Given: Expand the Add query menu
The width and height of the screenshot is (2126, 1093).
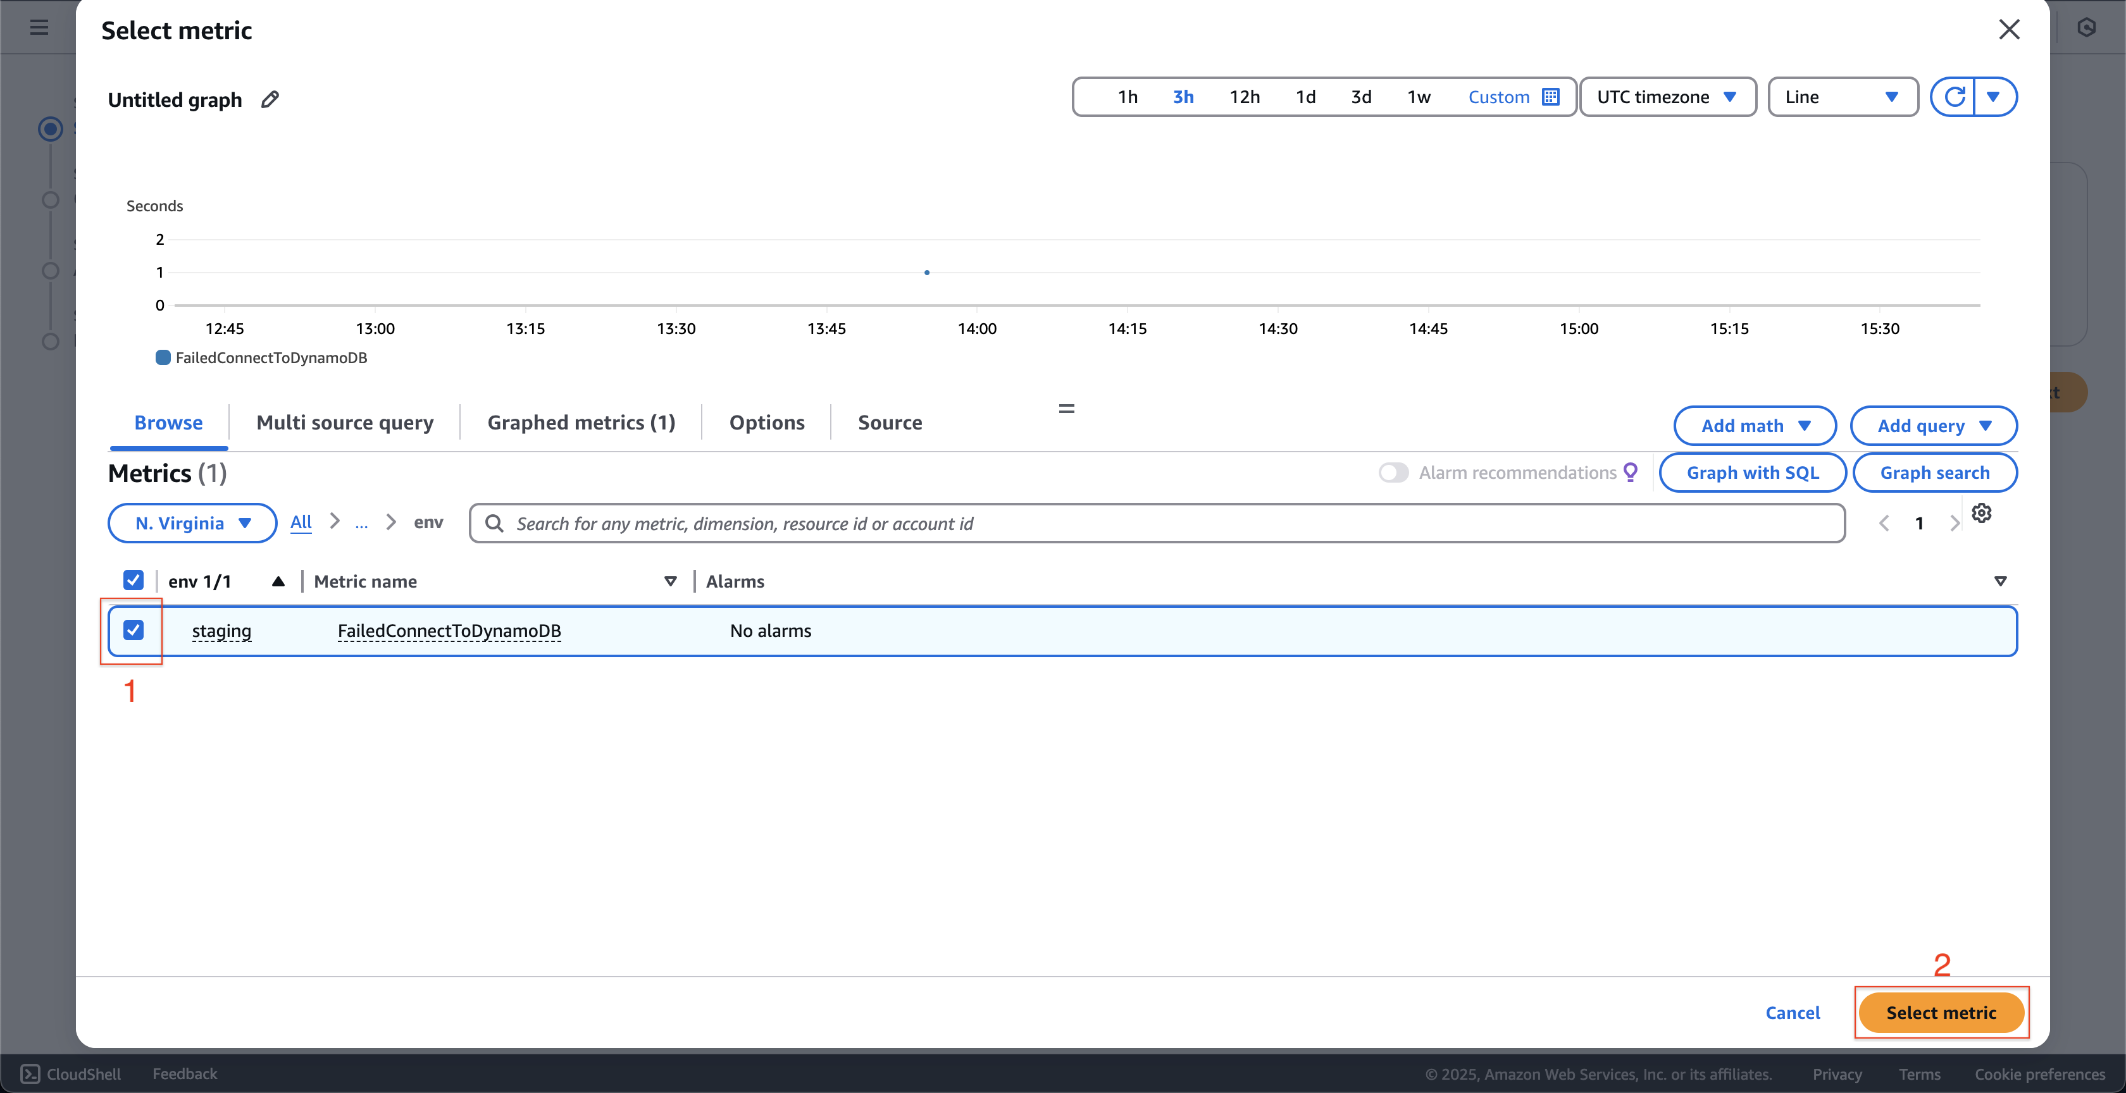Looking at the screenshot, I should click(x=1934, y=426).
